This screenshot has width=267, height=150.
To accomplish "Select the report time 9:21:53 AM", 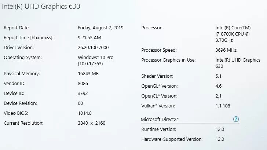I will tap(89, 37).
